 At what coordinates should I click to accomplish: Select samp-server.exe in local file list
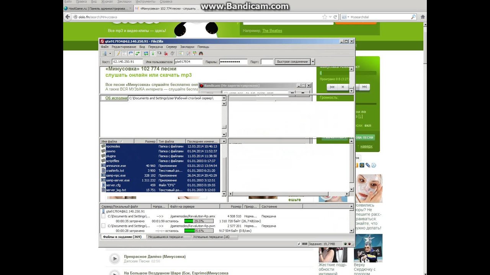click(160, 180)
